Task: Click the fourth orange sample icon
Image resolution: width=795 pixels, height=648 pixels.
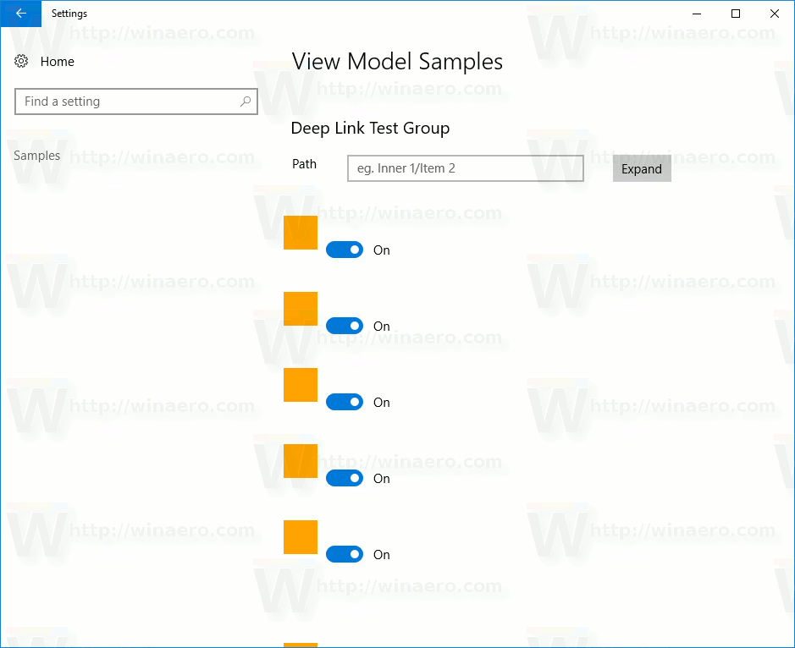Action: [301, 461]
